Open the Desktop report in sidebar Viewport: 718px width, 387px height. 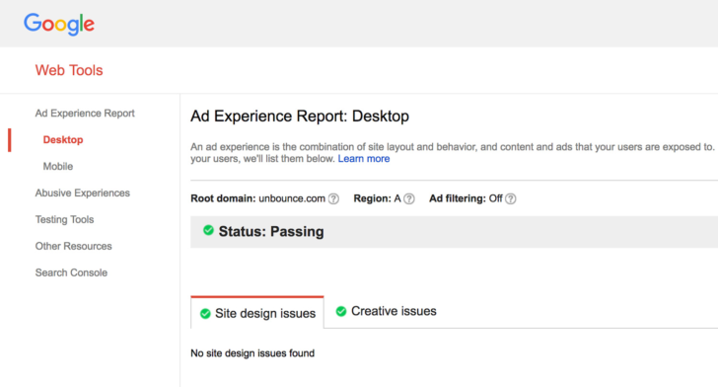point(63,140)
